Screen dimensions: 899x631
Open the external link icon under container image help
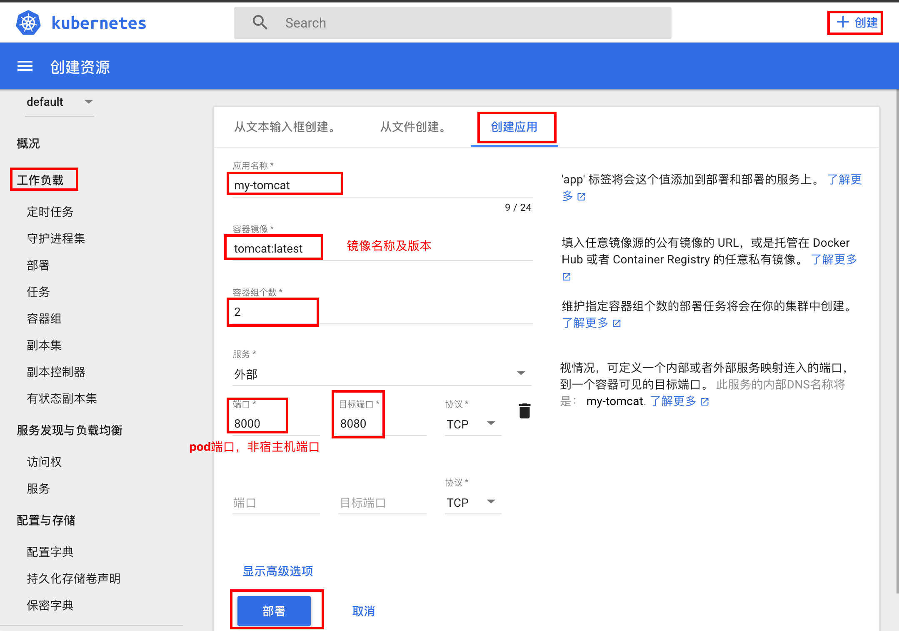pyautogui.click(x=567, y=277)
